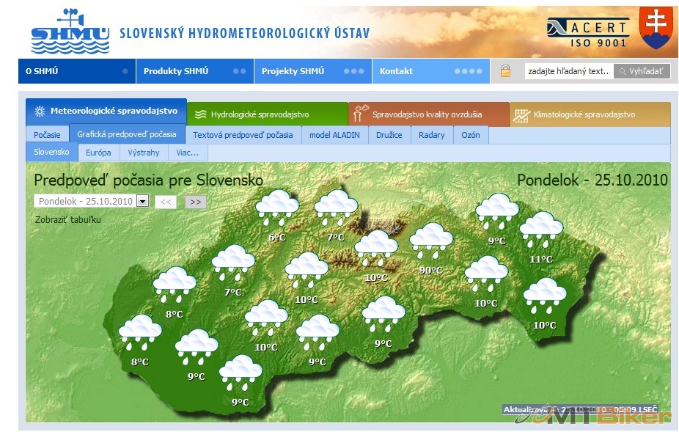Viewport: 679px width, 432px height.
Task: Click the Slovak coat of arms emblem
Action: (654, 28)
